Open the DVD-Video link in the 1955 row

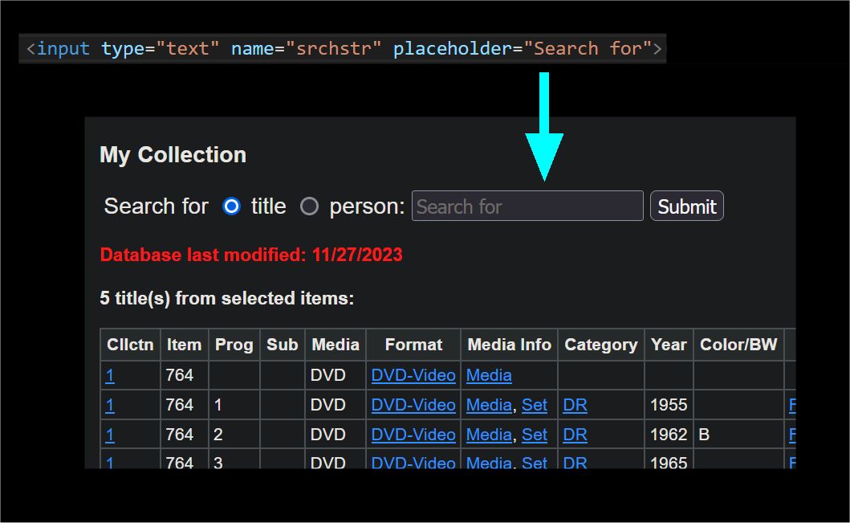[413, 405]
